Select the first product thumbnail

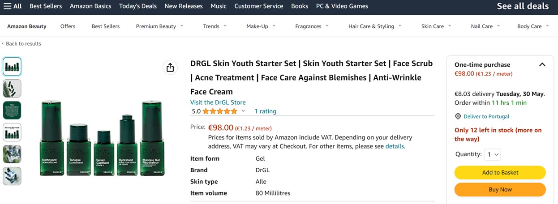click(12, 67)
